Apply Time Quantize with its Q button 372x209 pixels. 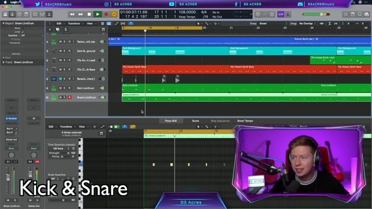click(73, 149)
